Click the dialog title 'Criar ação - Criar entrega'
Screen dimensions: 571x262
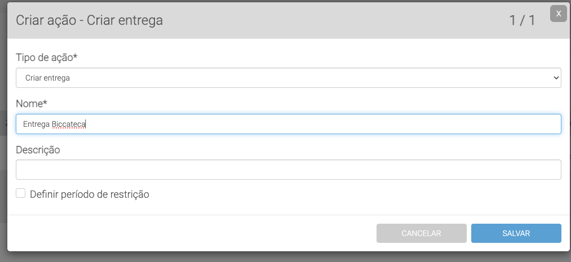click(89, 21)
